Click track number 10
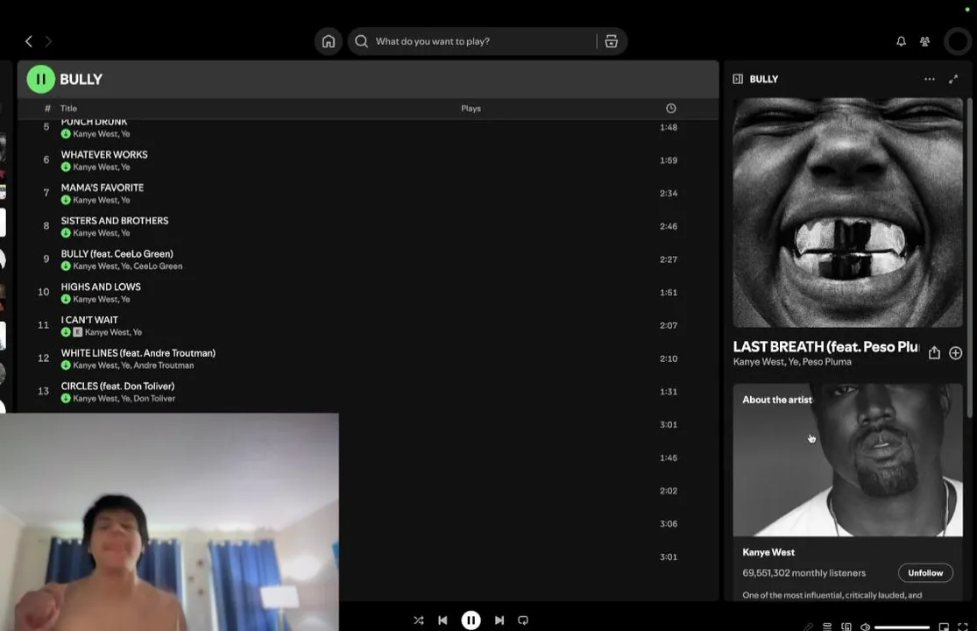This screenshot has width=977, height=631. (x=44, y=292)
